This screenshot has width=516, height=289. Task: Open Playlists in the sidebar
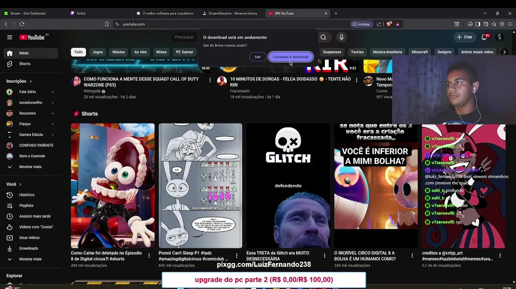tap(31, 206)
